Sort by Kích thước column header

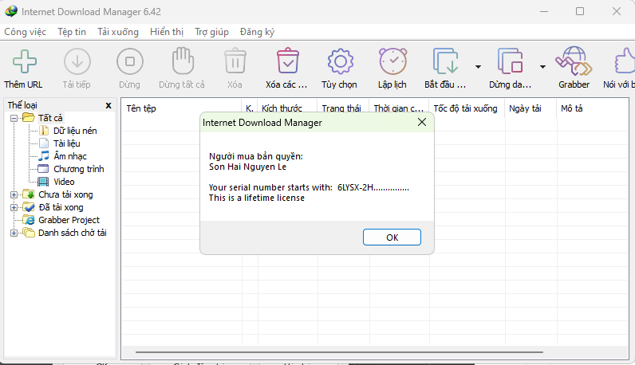[x=287, y=108]
